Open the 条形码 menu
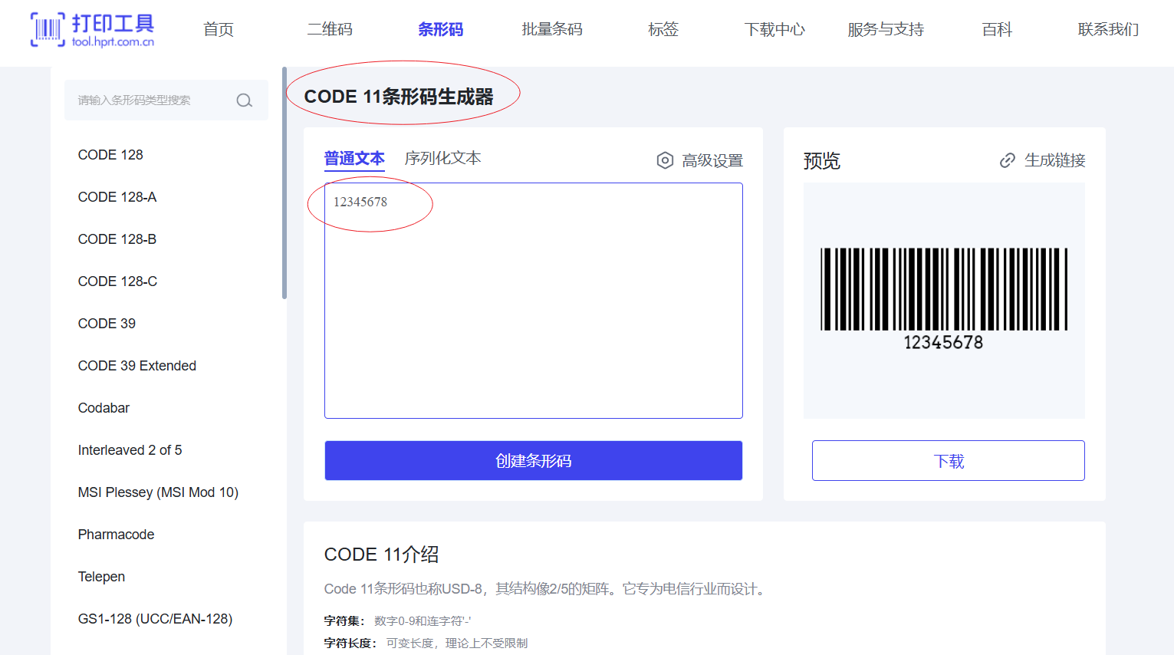 [441, 29]
